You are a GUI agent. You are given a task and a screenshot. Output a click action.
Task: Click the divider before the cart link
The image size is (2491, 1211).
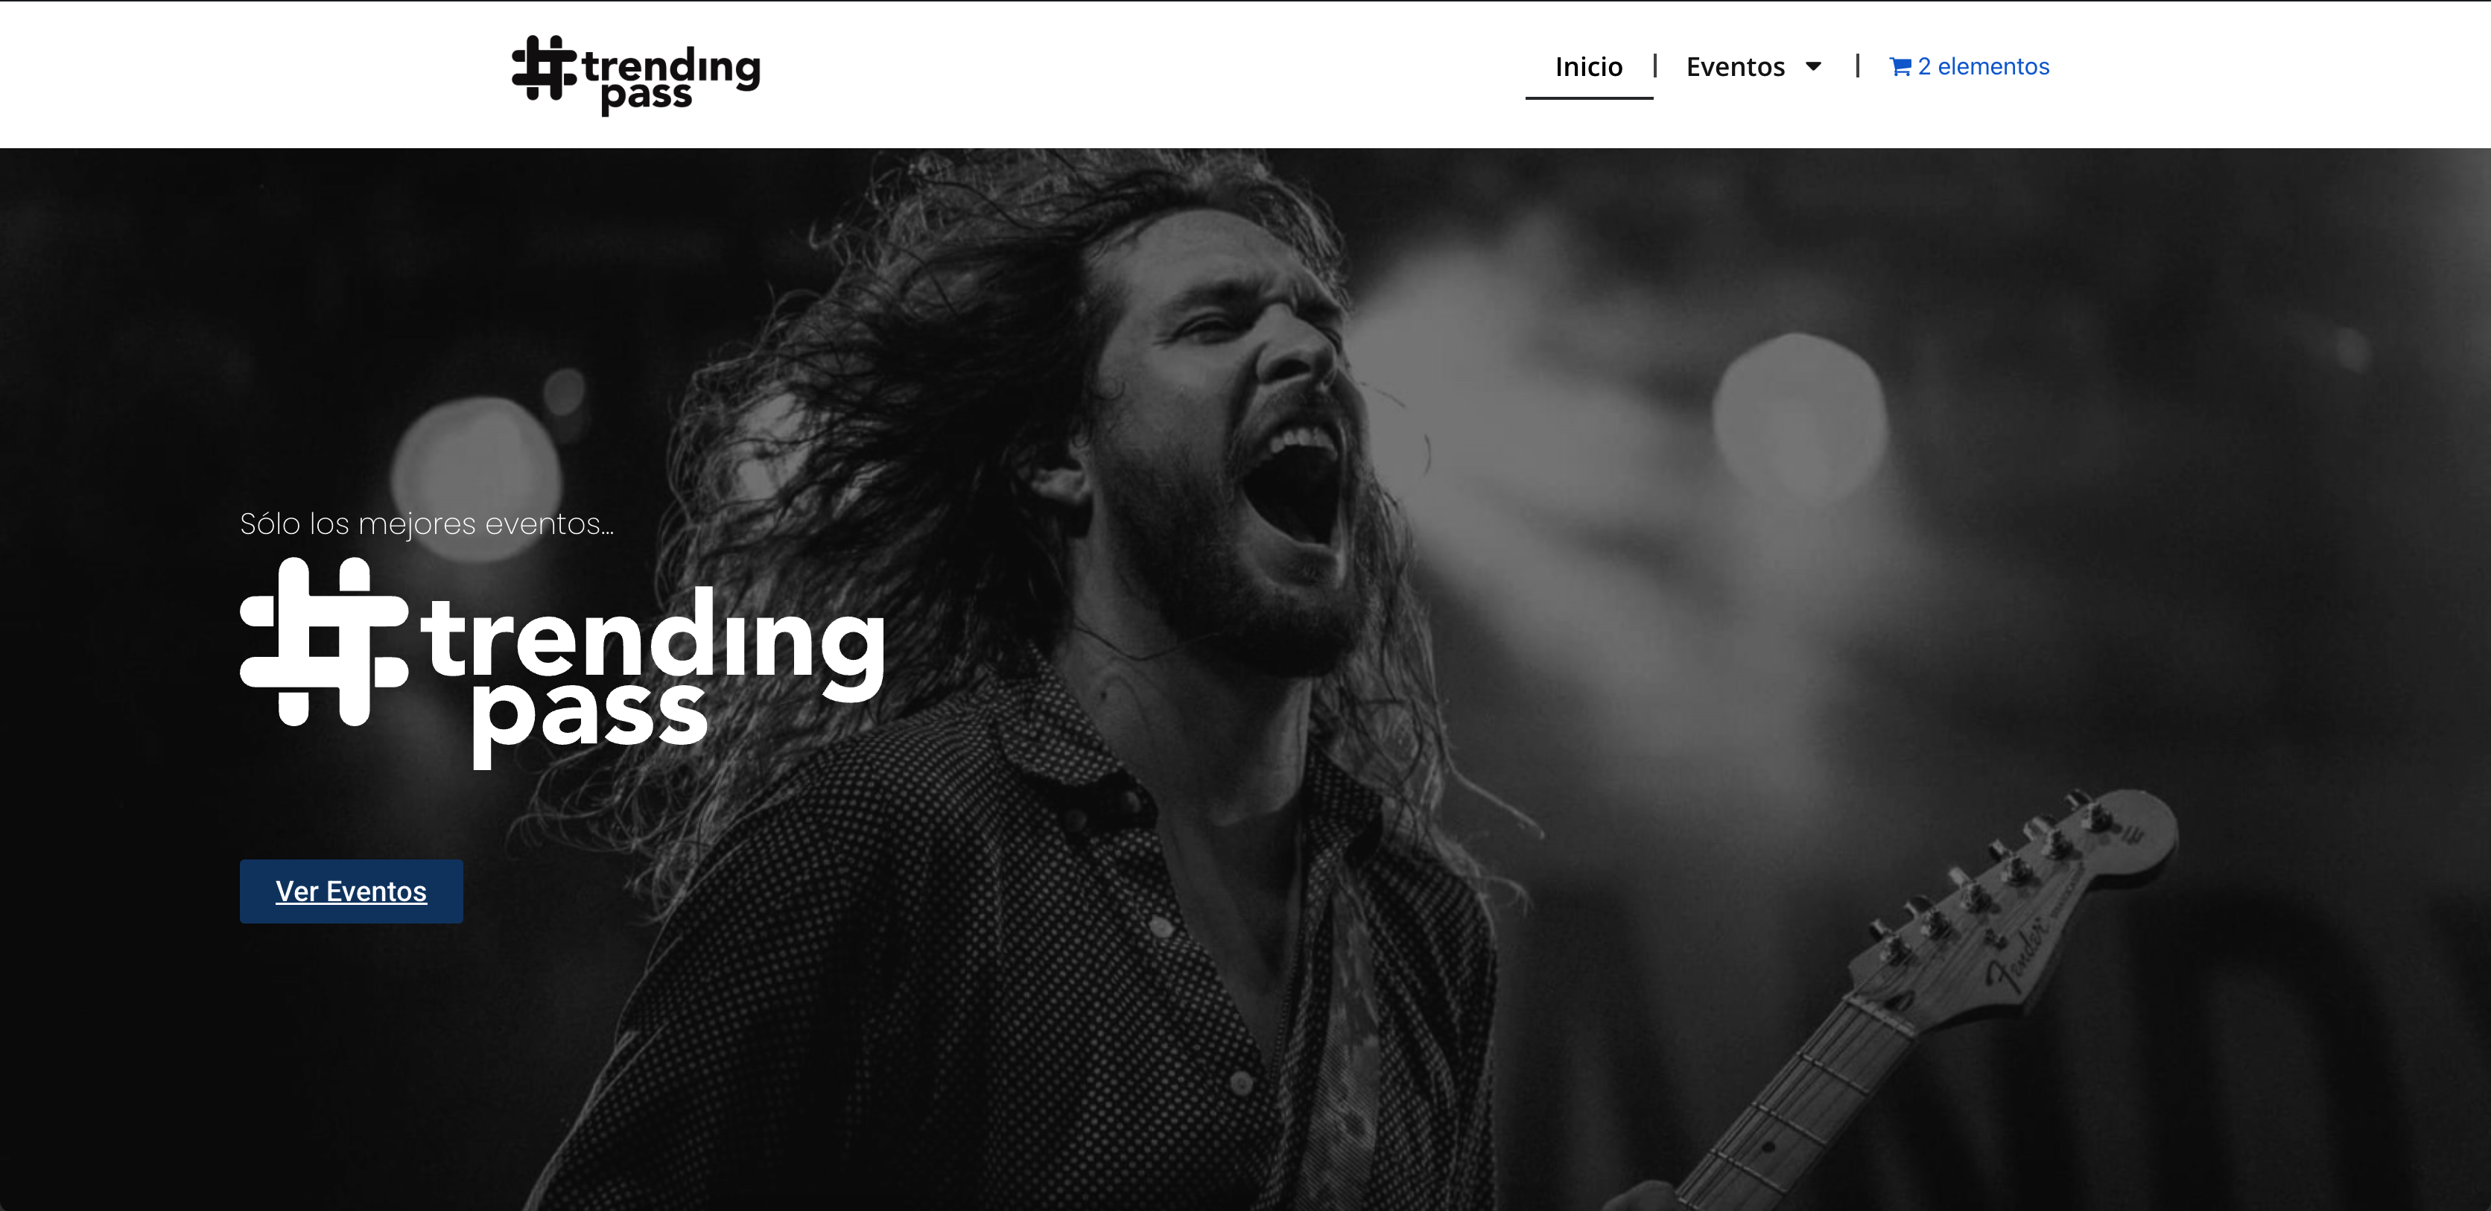pyautogui.click(x=1858, y=66)
